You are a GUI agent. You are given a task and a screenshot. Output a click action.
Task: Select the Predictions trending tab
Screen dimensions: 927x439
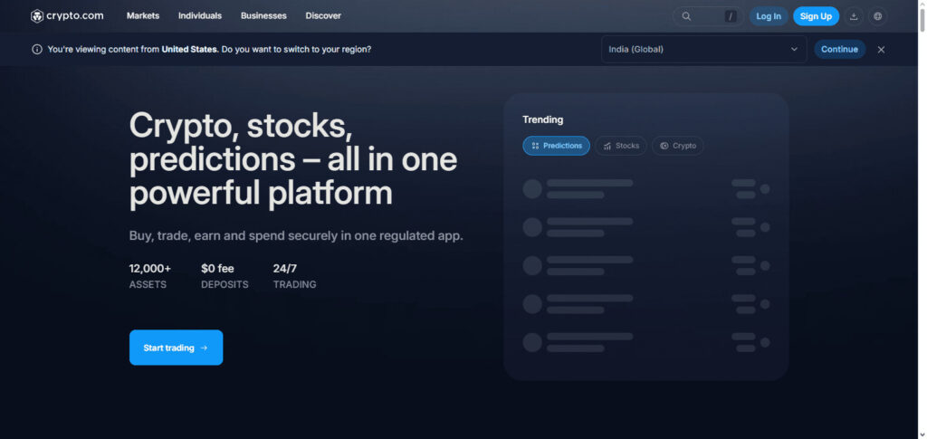[557, 146]
